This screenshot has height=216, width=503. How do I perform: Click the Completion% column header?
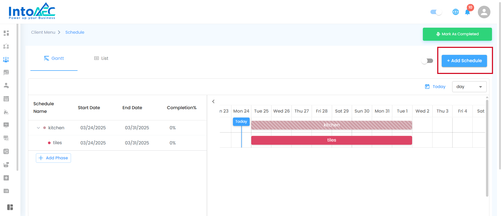pyautogui.click(x=182, y=108)
